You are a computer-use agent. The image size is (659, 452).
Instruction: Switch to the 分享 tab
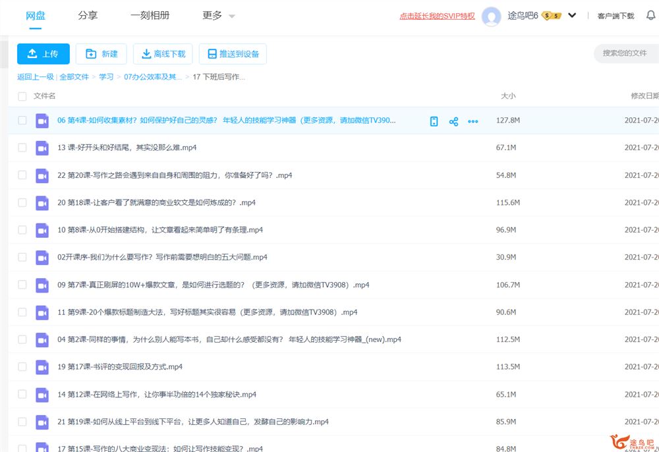pos(88,16)
